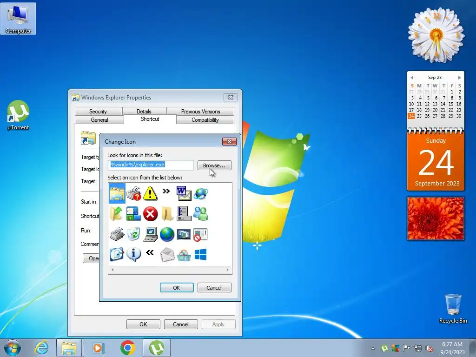The width and height of the screenshot is (476, 357).
Task: Cancel the Change Icon dialog
Action: (x=214, y=287)
